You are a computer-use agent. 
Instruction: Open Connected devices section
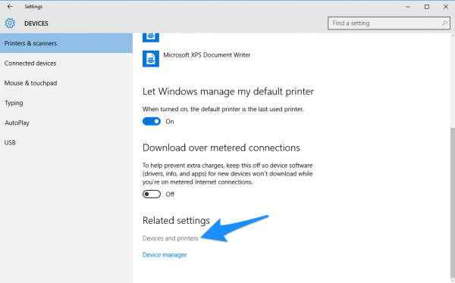pos(66,63)
